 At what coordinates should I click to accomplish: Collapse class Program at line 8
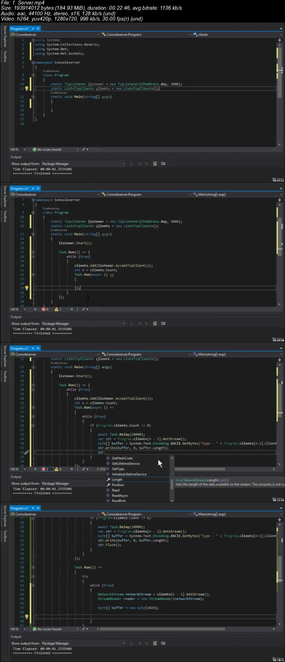tap(33, 75)
